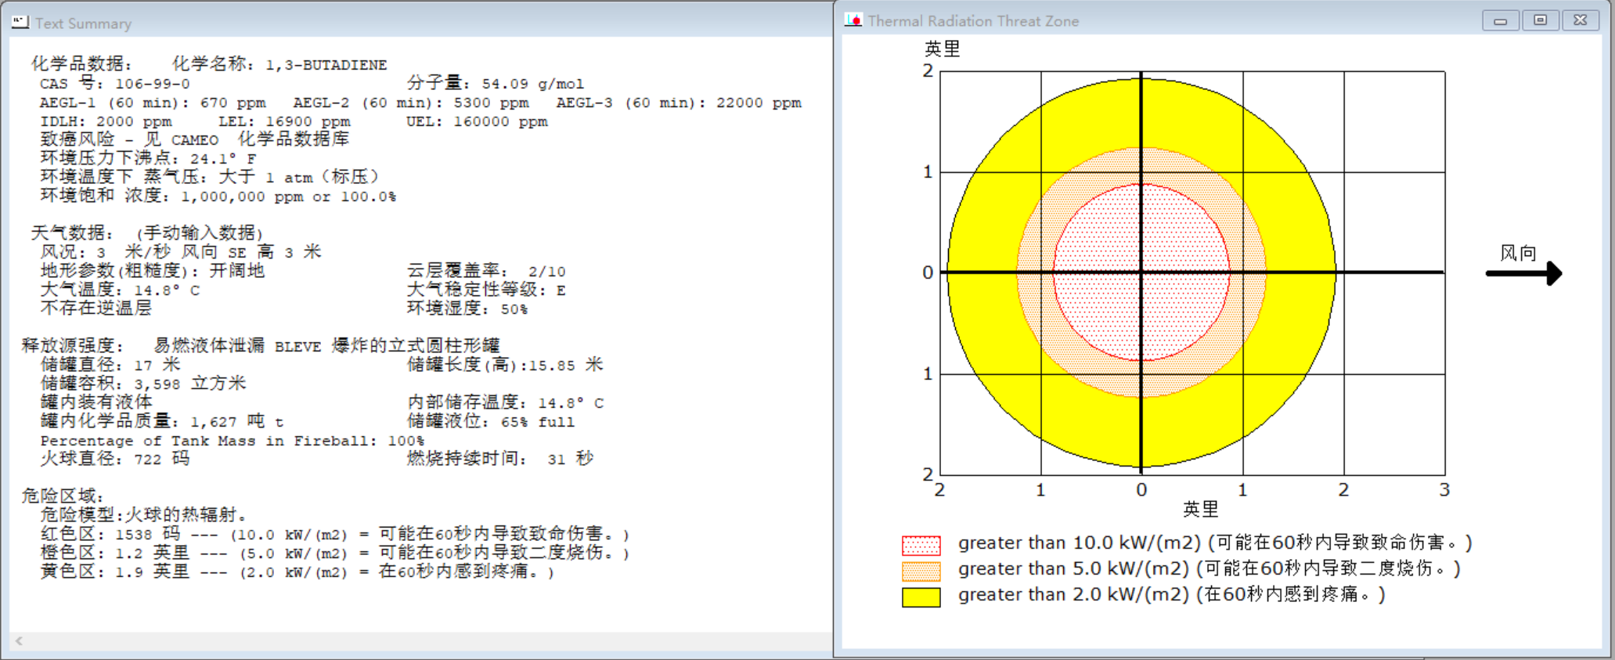The image size is (1615, 660).
Task: Click the red zone 1538 码 line
Action: [x=335, y=534]
